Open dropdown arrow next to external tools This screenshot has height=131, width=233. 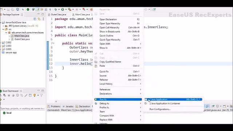[73, 9]
